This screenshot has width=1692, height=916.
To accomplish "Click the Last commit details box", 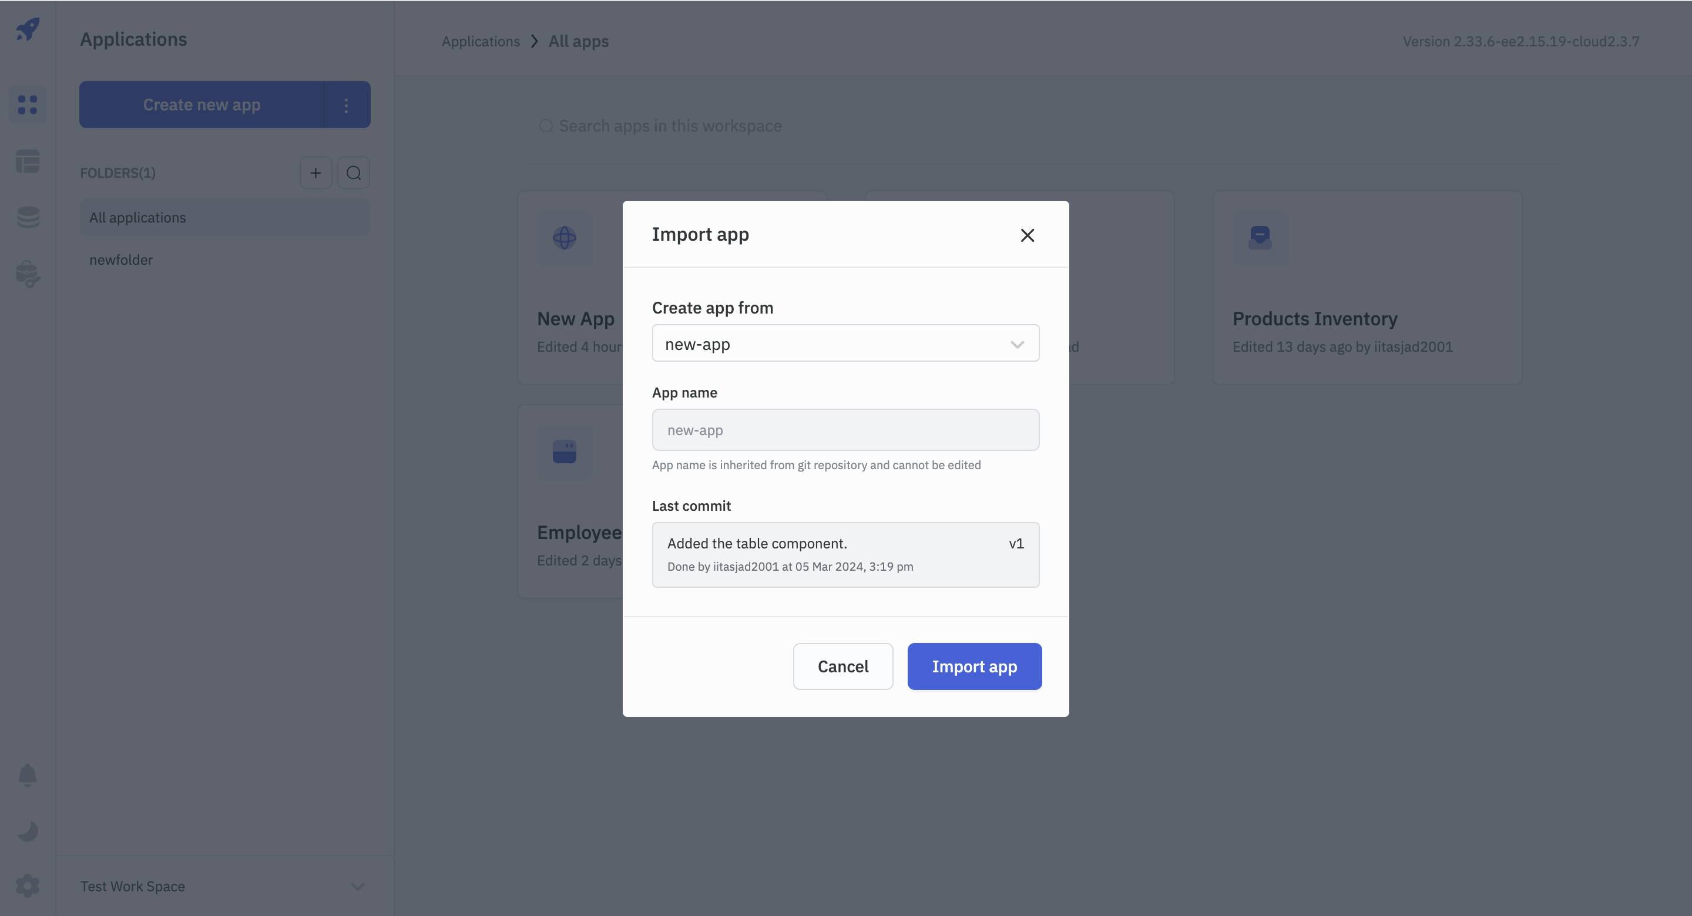I will (x=845, y=555).
